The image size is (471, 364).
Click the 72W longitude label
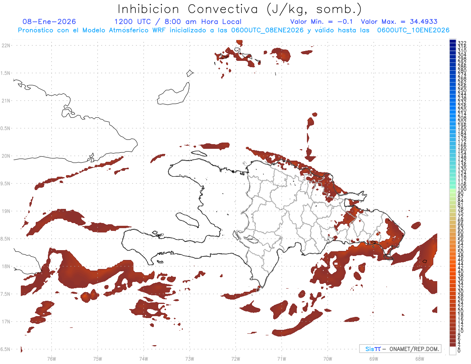click(236, 359)
